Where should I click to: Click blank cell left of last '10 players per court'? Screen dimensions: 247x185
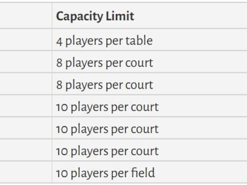pyautogui.click(x=26, y=151)
